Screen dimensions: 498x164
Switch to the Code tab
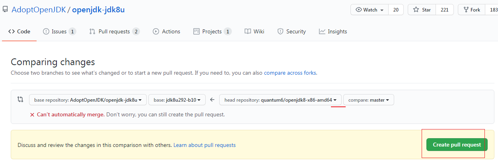point(19,31)
